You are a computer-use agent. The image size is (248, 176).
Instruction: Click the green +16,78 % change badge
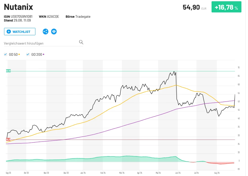pyautogui.click(x=226, y=8)
